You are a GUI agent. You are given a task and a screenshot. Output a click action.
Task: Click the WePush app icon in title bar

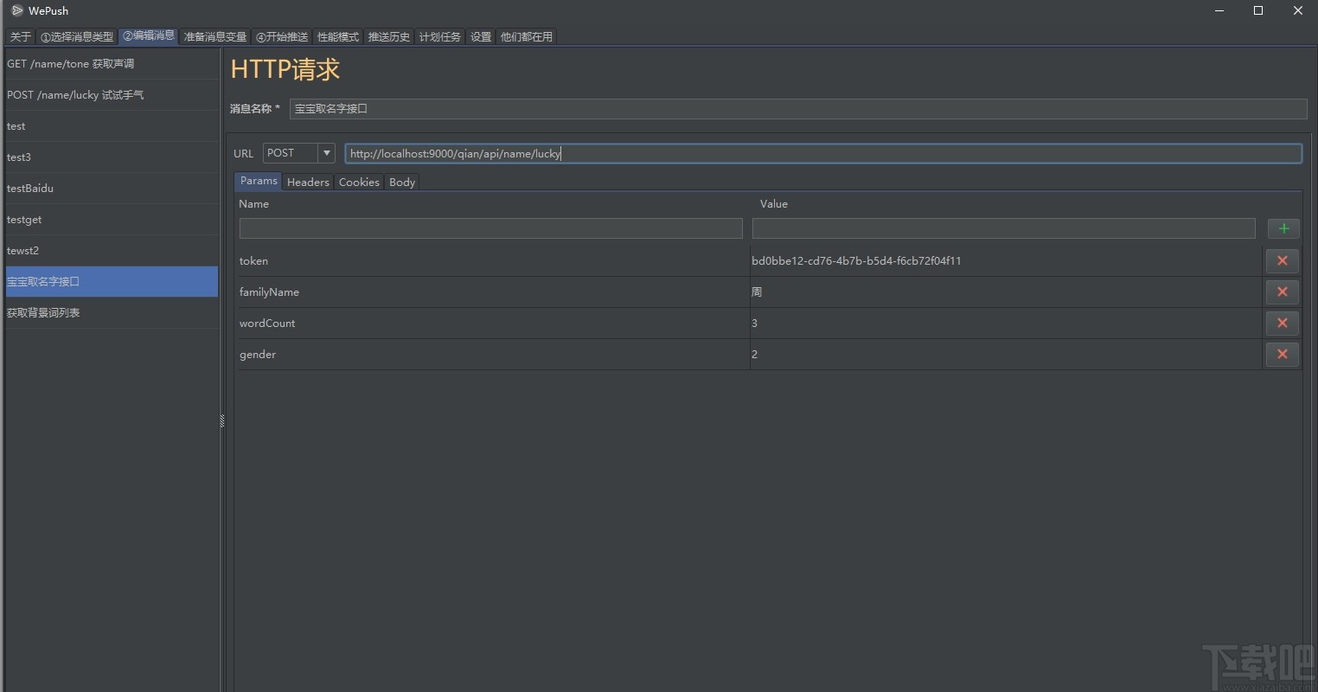[x=16, y=10]
